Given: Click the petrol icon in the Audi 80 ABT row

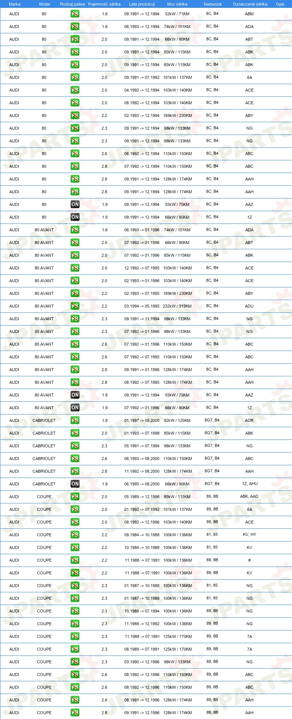Looking at the screenshot, I should pyautogui.click(x=75, y=39).
